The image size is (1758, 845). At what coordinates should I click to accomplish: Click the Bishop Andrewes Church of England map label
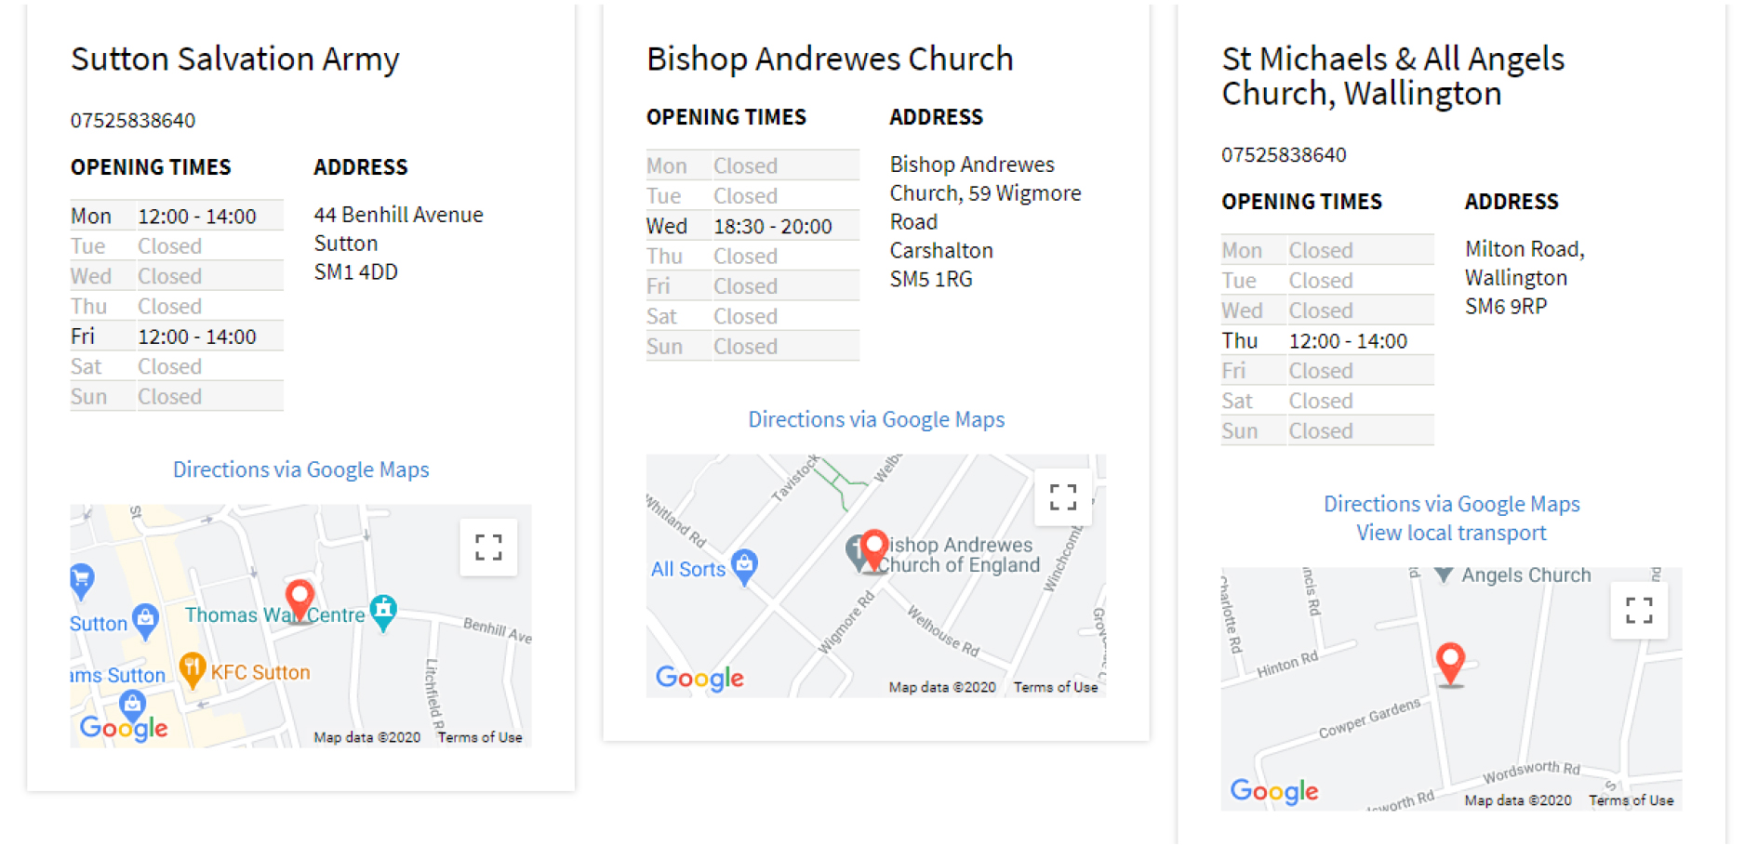960,555
